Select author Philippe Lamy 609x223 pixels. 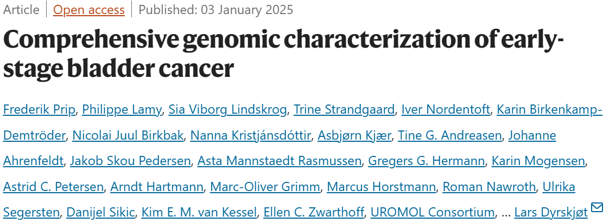(x=122, y=110)
